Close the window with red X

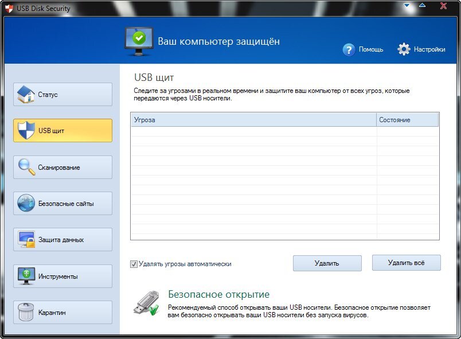pyautogui.click(x=443, y=6)
